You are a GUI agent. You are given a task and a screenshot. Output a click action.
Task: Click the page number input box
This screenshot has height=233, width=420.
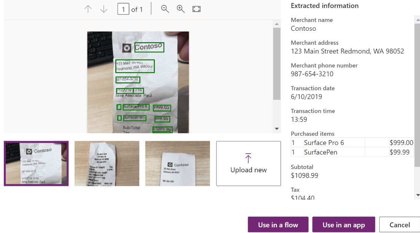(x=123, y=9)
